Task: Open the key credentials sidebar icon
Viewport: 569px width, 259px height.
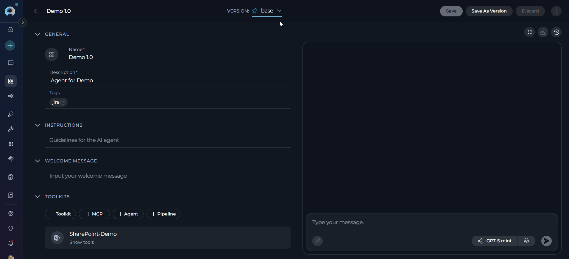Action: click(x=11, y=114)
